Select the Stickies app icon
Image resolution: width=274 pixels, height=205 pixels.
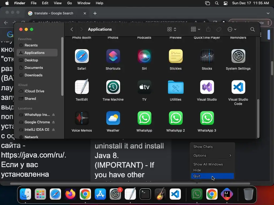(x=176, y=56)
